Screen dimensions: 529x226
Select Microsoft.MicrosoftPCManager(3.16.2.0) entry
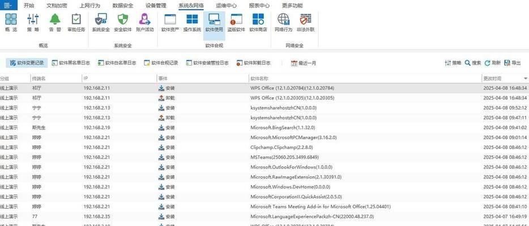coord(293,137)
